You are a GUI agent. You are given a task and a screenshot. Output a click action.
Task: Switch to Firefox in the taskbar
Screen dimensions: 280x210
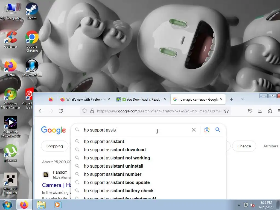[x=24, y=205]
